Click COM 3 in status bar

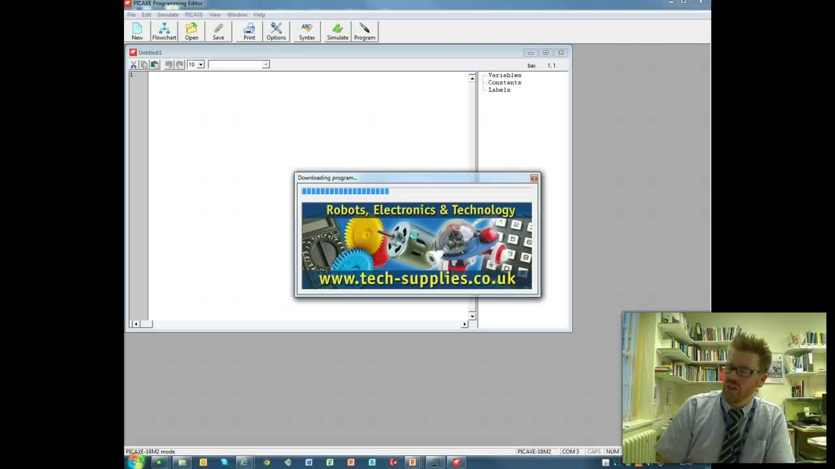(570, 451)
